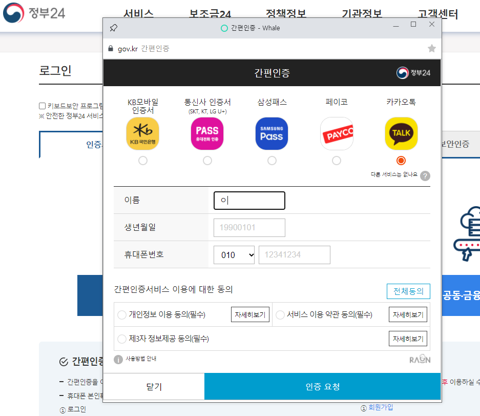The width and height of the screenshot is (480, 416).
Task: Maximize the 간편인증 Whale window
Action: 413,25
